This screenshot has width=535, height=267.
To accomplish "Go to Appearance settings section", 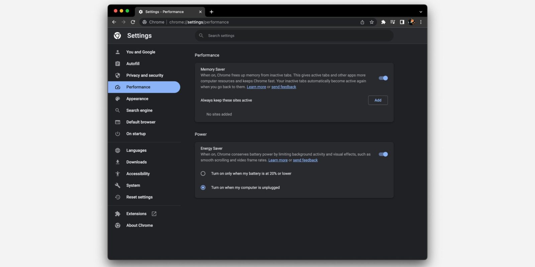I will [x=137, y=99].
